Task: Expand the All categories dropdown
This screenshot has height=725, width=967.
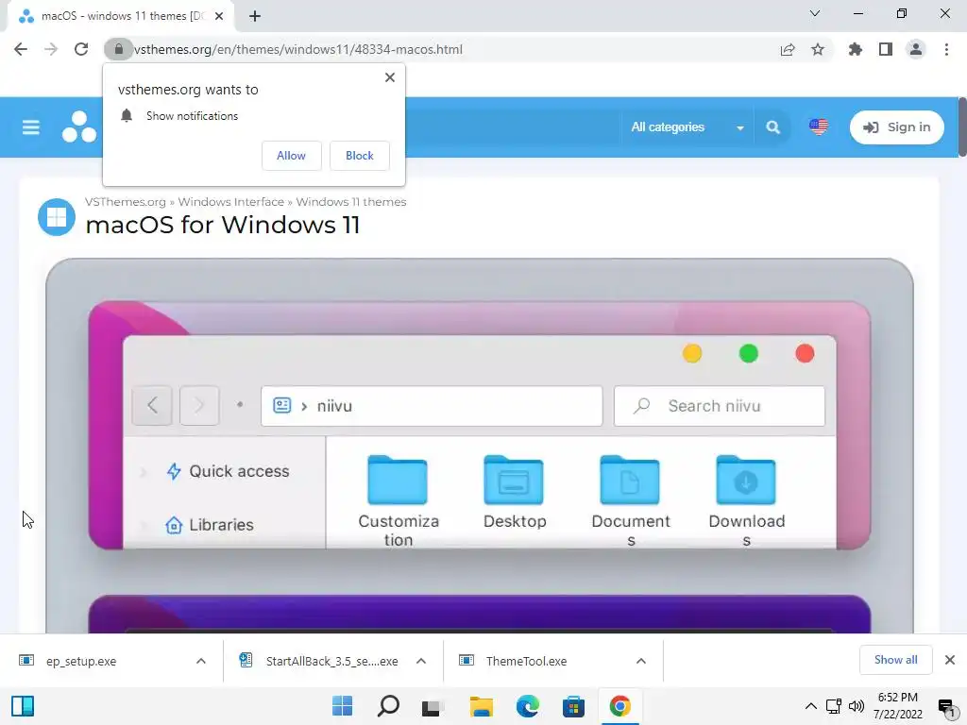Action: click(687, 127)
